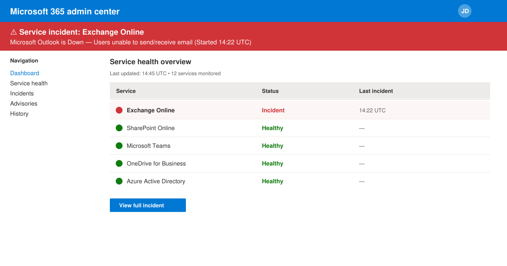Viewport: 507px width, 266px height.
Task: Go to Dashboard in navigation
Action: pyautogui.click(x=25, y=73)
